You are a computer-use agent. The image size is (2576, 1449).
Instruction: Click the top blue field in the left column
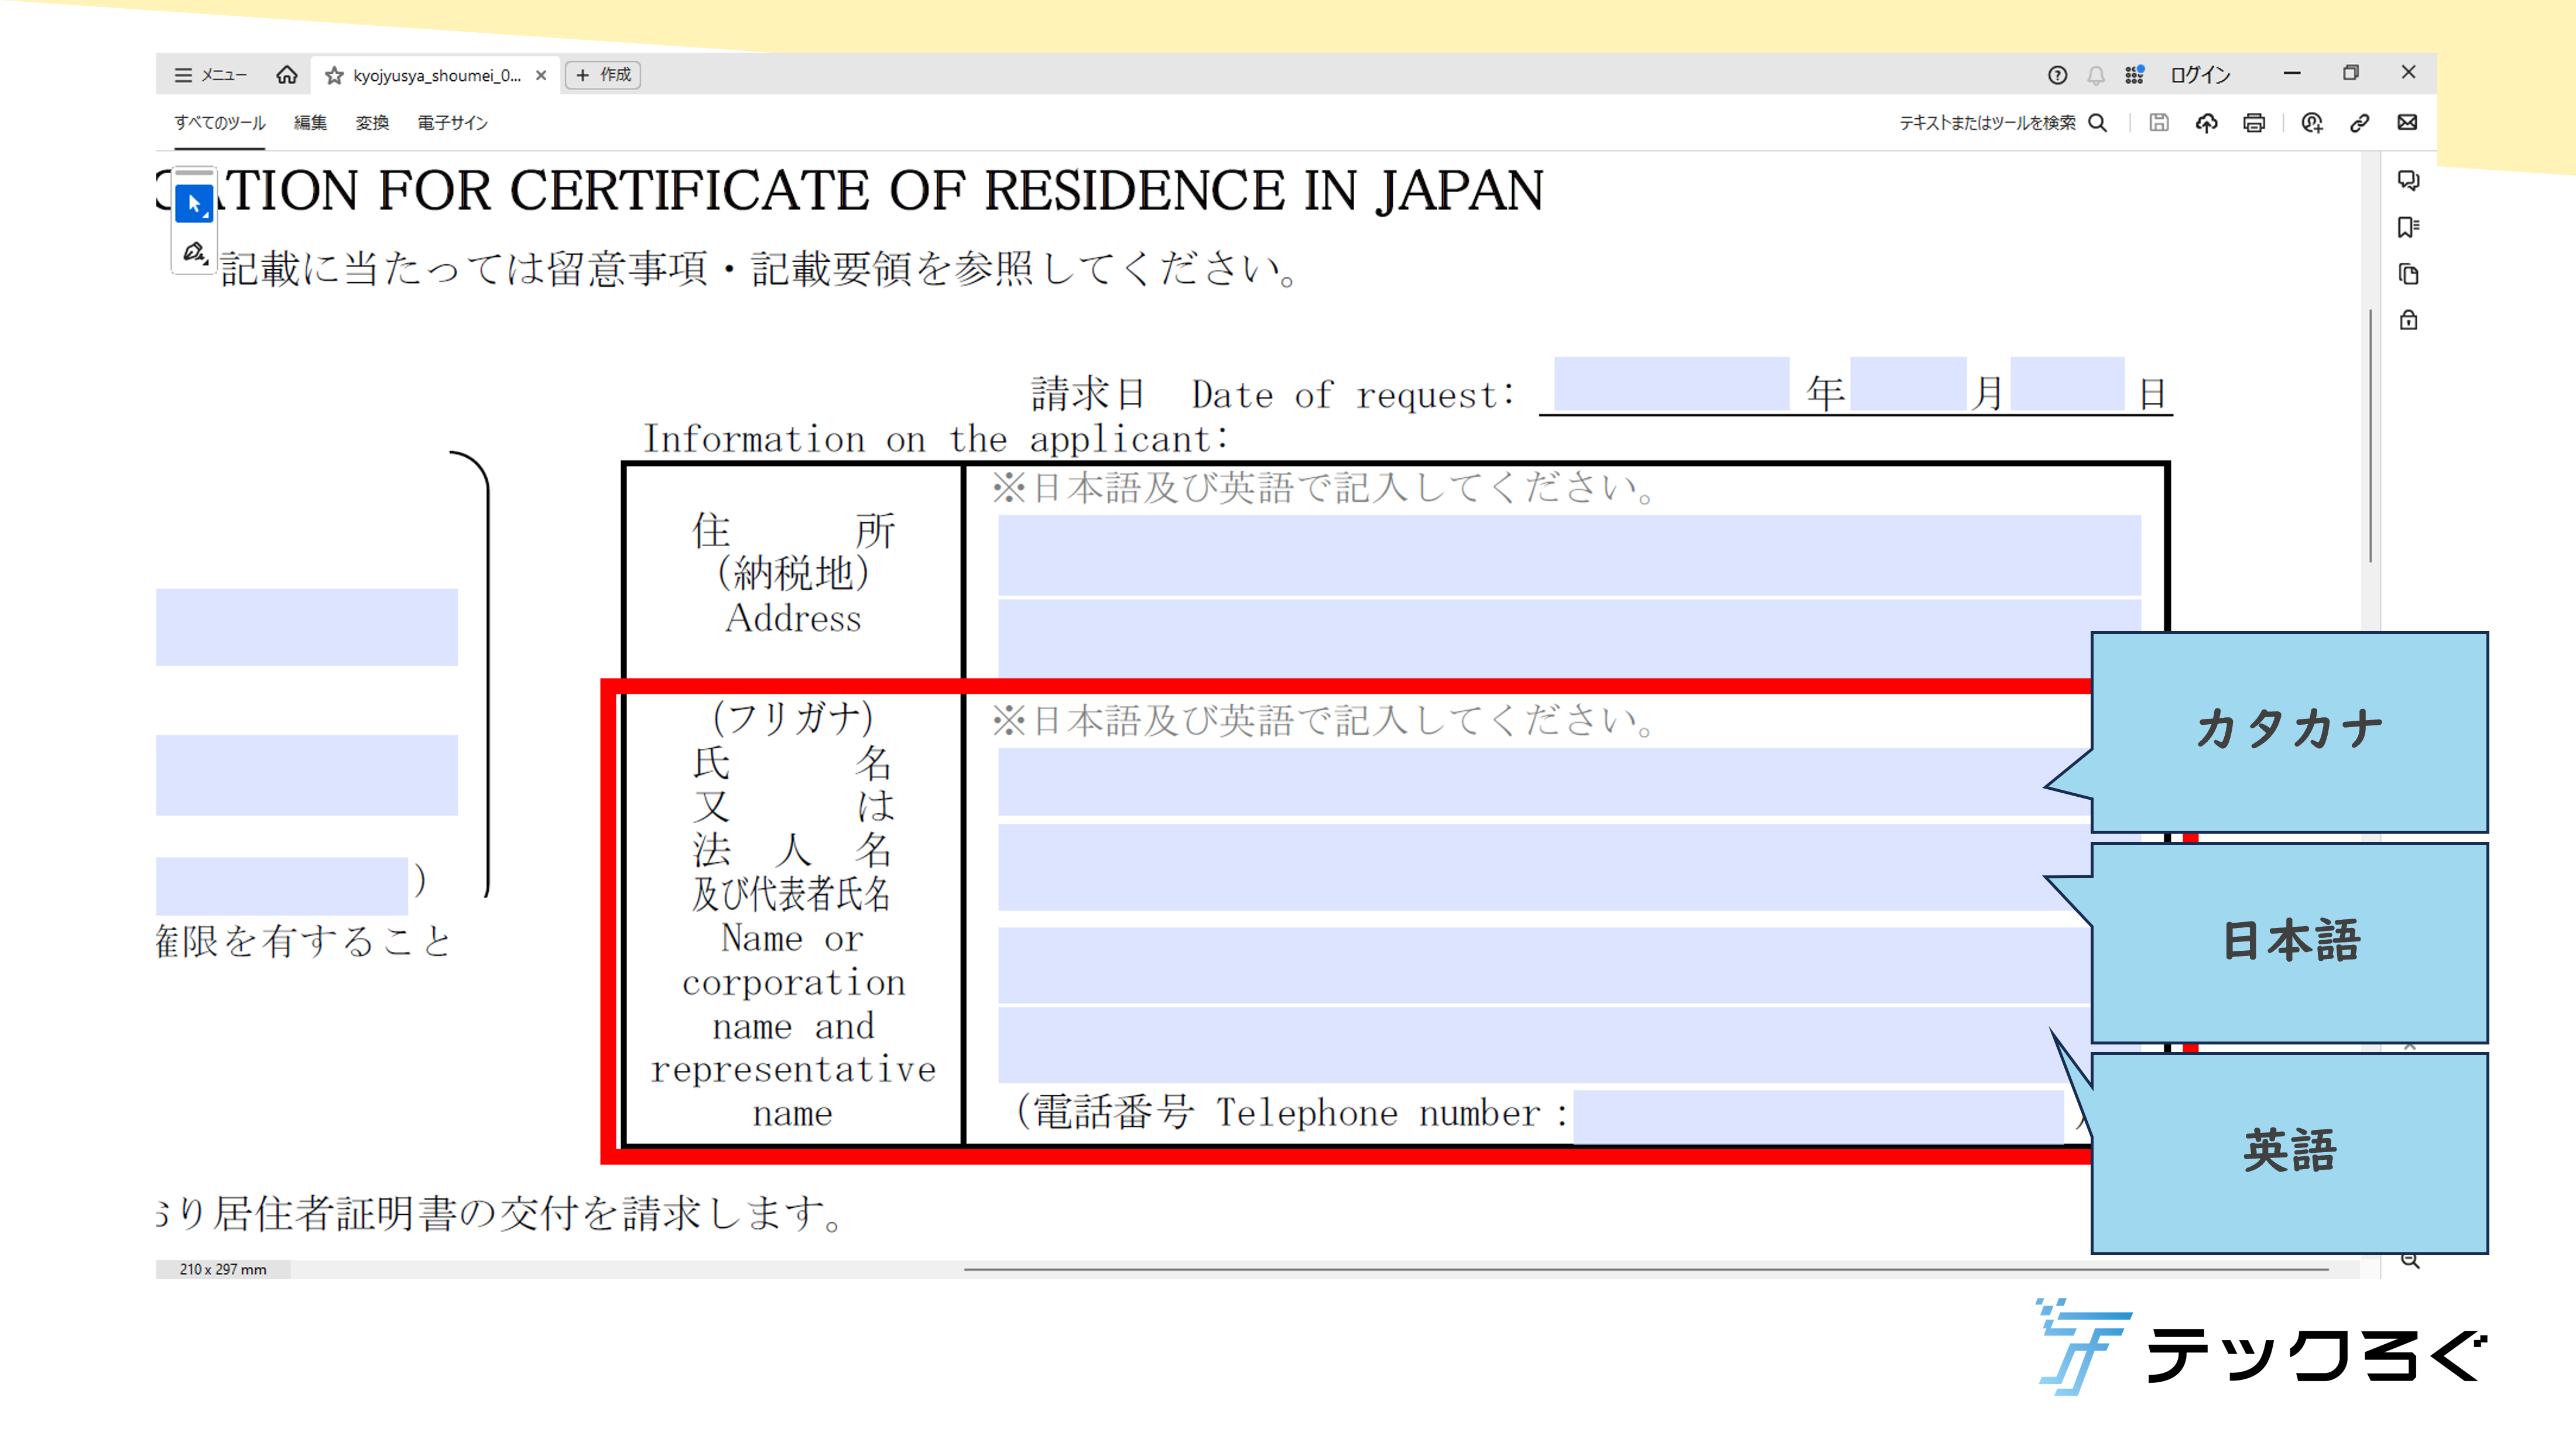click(x=307, y=627)
